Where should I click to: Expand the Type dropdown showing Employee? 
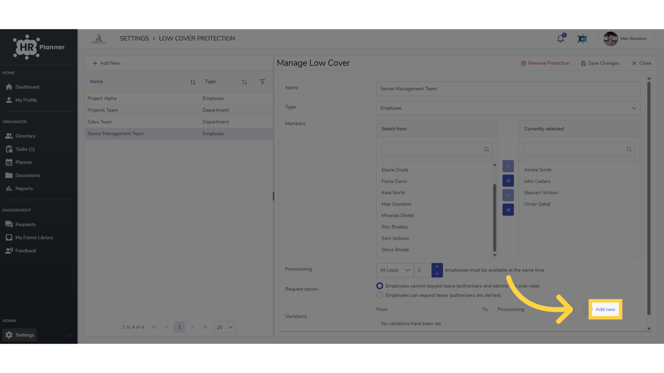(508, 108)
